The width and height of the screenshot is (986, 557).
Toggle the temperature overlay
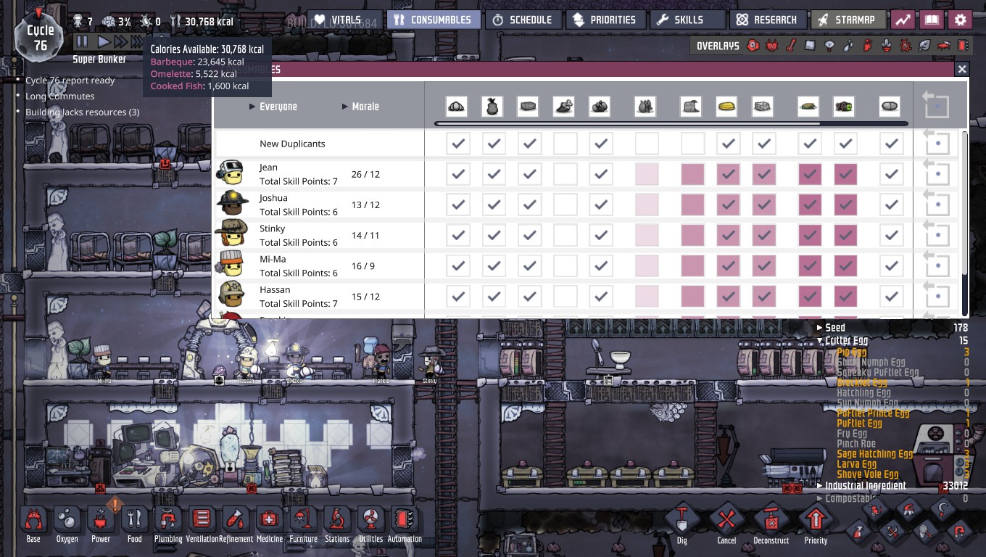point(792,46)
